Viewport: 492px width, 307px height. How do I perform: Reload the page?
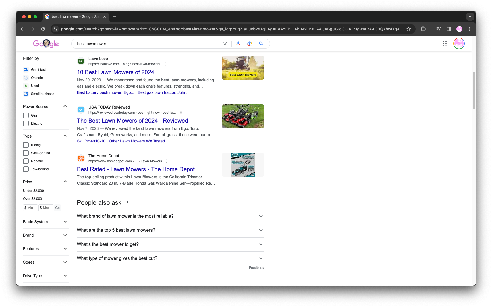[x=43, y=29]
